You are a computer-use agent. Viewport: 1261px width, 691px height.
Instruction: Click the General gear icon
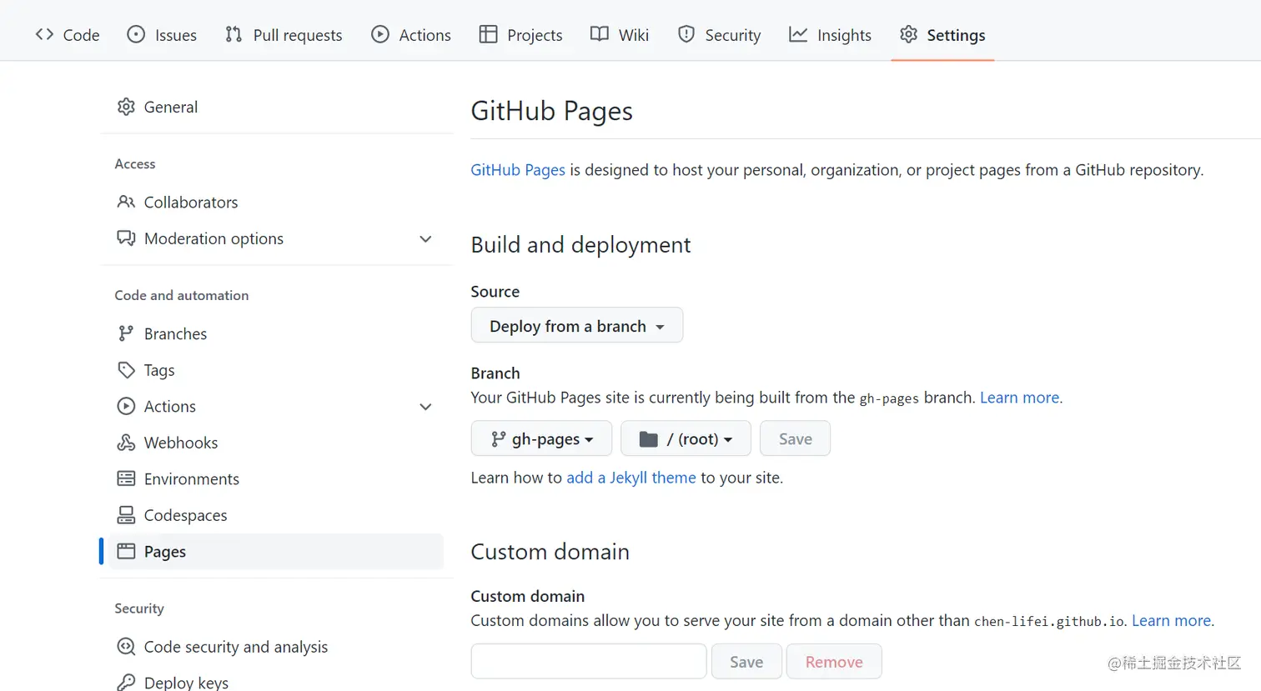point(126,107)
